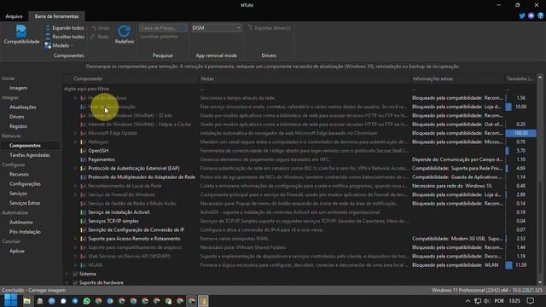The height and width of the screenshot is (307, 546).
Task: Open the Windows Start button
Action: [x=10, y=301]
